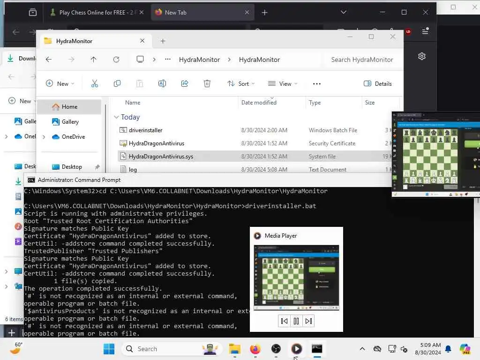Open the breadcrumb overflow ellipsis in address bar
This screenshot has height=360, width=480.
click(168, 60)
